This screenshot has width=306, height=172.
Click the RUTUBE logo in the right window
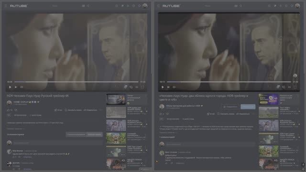pyautogui.click(x=171, y=6)
